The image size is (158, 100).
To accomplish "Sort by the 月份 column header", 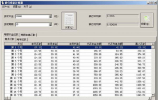I will 13,44.
